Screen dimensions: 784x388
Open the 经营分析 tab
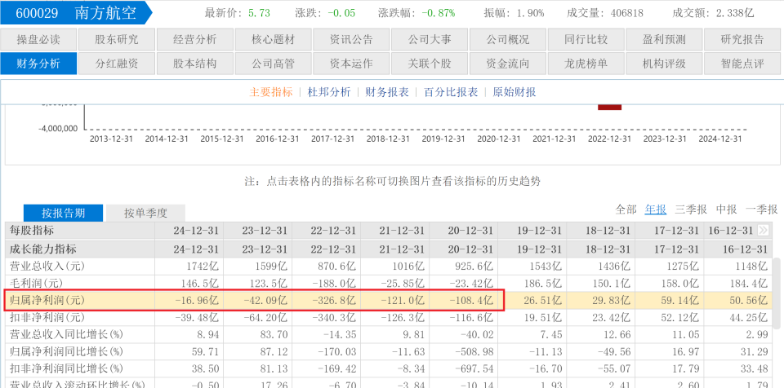pos(194,39)
